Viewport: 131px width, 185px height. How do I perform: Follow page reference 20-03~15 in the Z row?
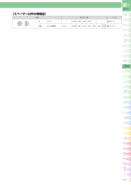111,21
